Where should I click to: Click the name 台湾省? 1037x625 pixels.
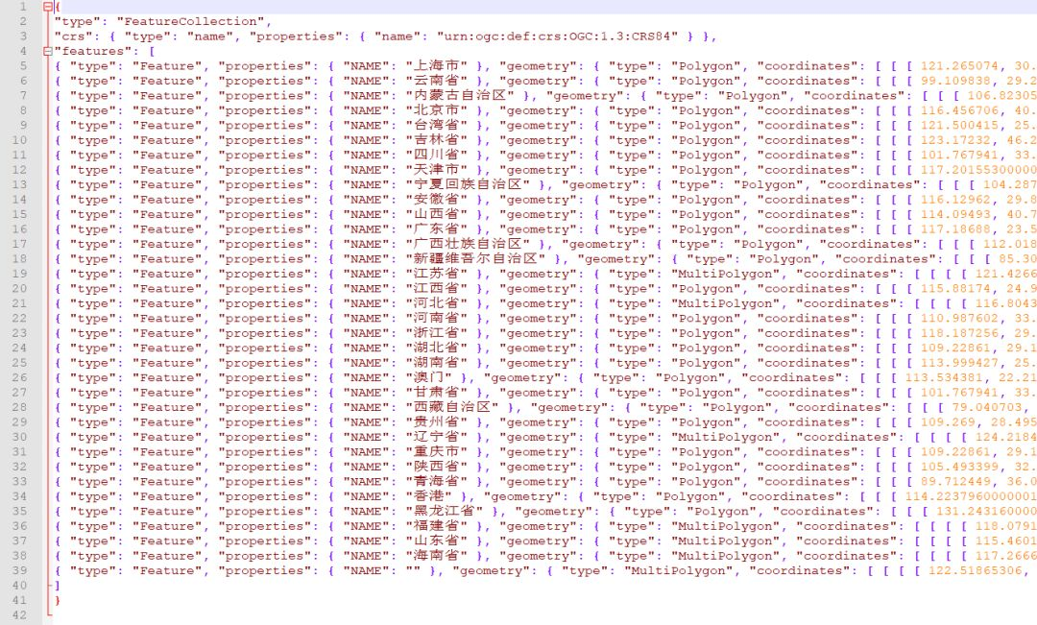(x=436, y=126)
